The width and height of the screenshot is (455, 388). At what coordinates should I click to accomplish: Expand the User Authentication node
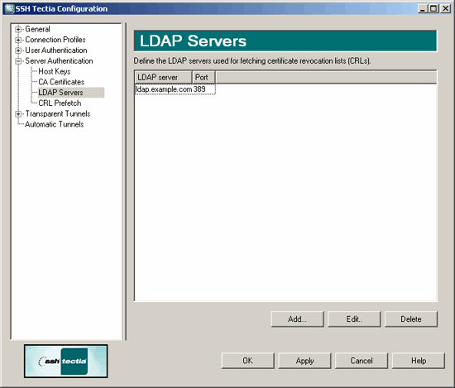pyautogui.click(x=18, y=50)
